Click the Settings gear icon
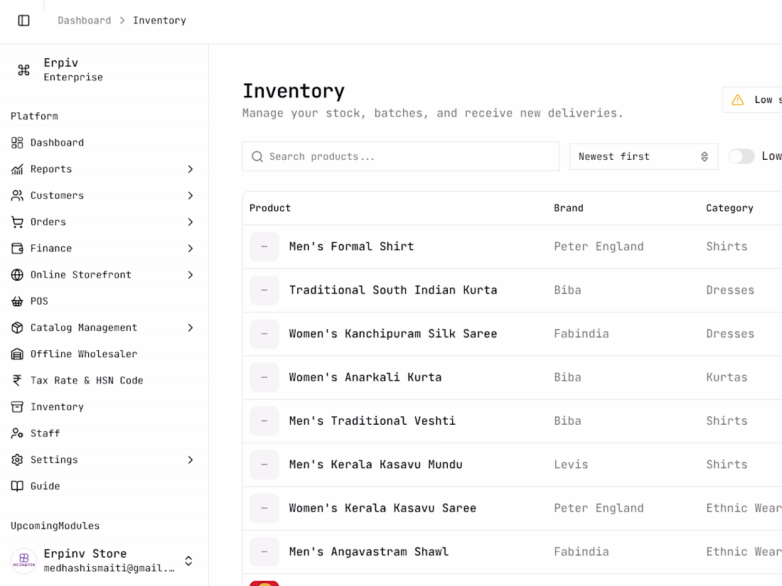The image size is (782, 586). (x=17, y=460)
